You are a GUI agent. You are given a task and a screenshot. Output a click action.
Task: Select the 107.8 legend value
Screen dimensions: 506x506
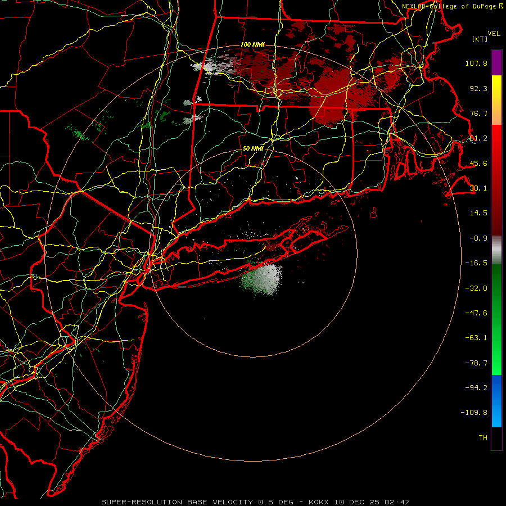pos(476,63)
